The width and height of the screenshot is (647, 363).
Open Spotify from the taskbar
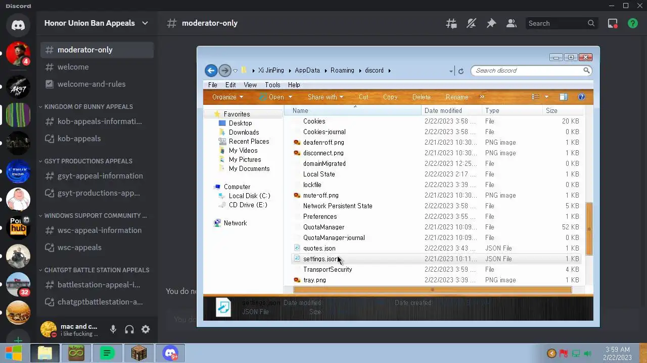107,353
